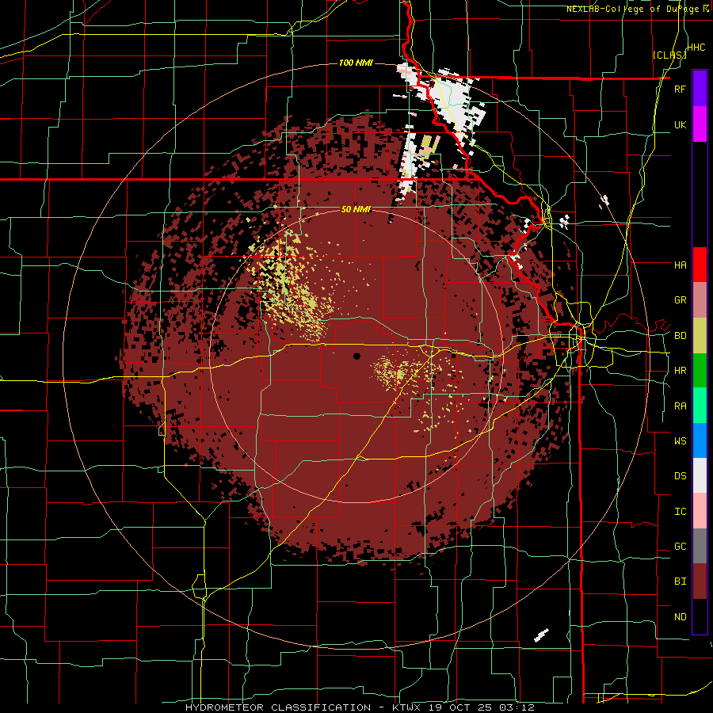Click the BI brown legend swatch
713x713 pixels.
pos(700,581)
